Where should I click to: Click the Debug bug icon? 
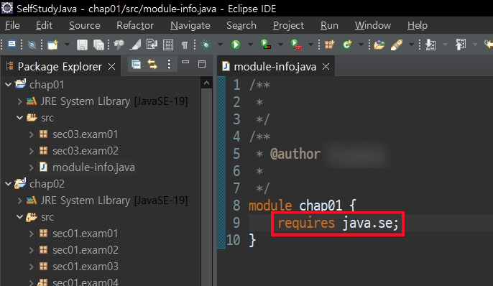tap(206, 45)
